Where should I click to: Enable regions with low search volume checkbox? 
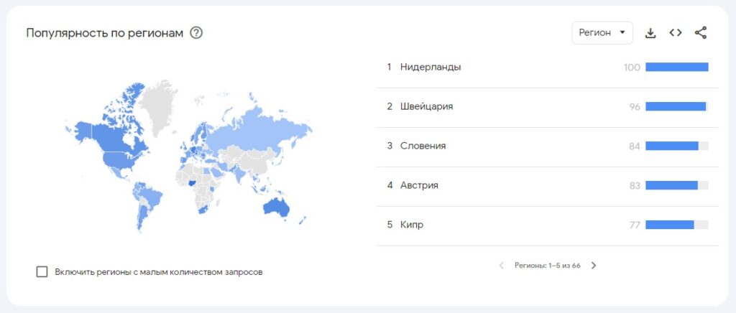42,272
